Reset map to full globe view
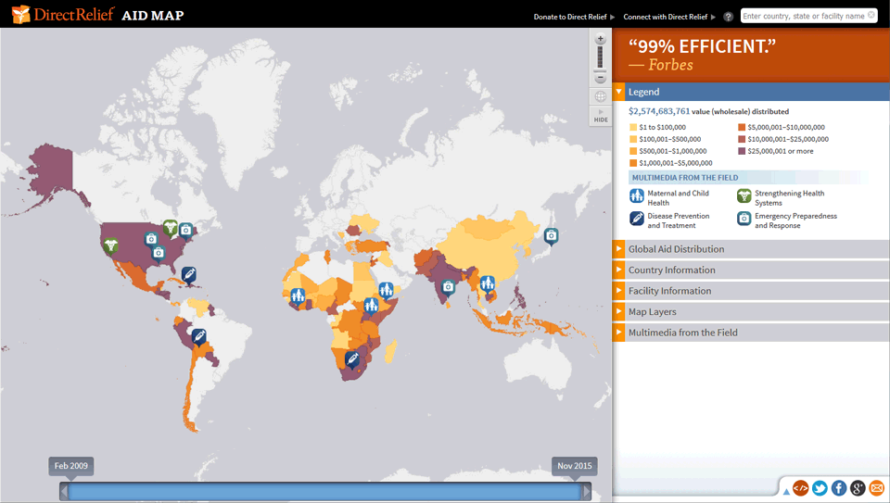 click(x=600, y=96)
